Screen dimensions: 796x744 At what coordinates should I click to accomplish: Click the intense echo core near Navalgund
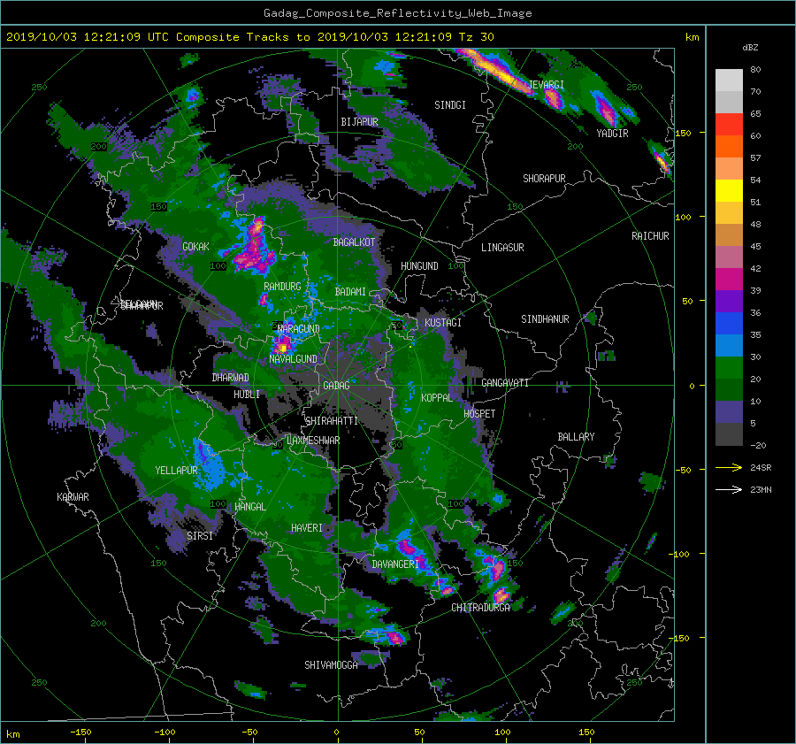coord(282,348)
